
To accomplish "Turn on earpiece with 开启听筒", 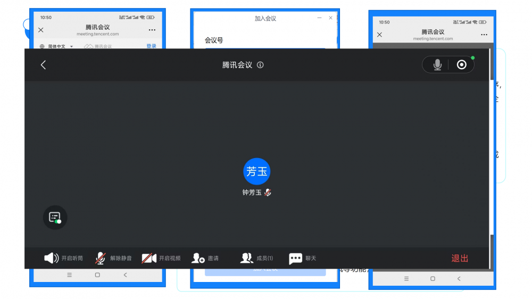I will coord(63,258).
